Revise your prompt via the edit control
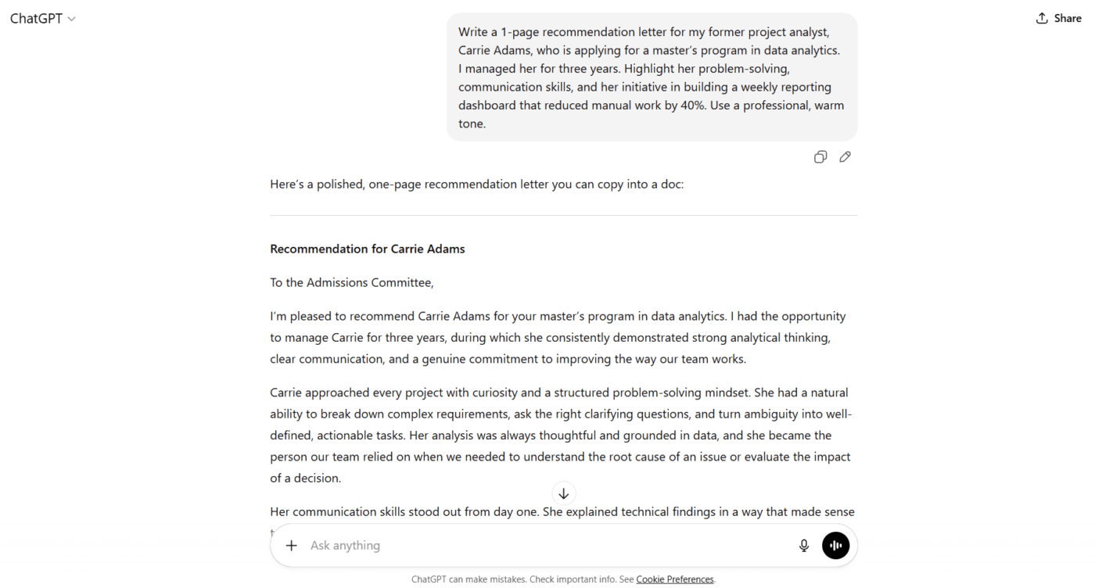 845,156
